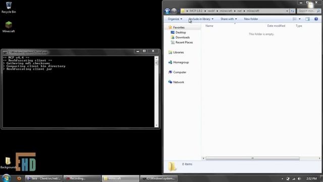Click the refresh button beside the address bar
The image size is (323, 182).
click(x=293, y=11)
